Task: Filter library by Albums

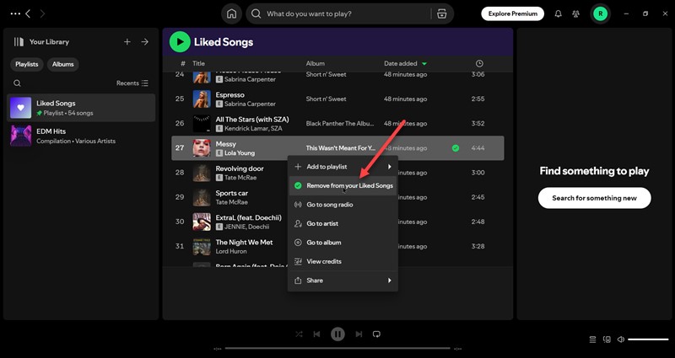Action: pos(62,64)
